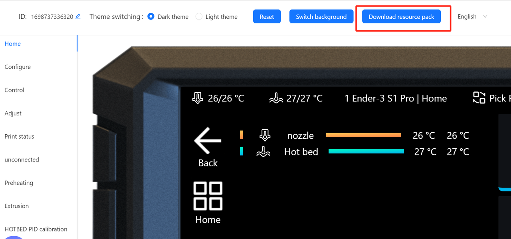Click the Reset button
Screen dimensions: 511x239
click(267, 16)
